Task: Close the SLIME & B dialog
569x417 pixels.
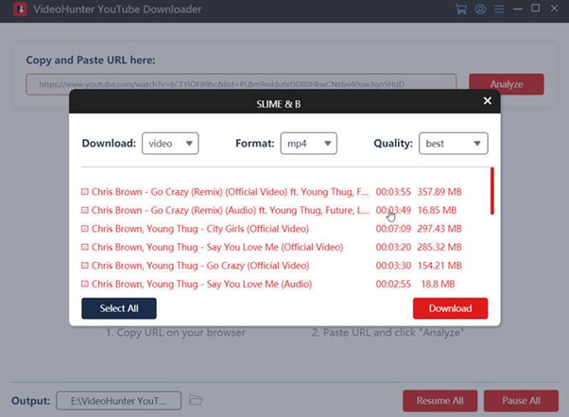Action: tap(488, 100)
